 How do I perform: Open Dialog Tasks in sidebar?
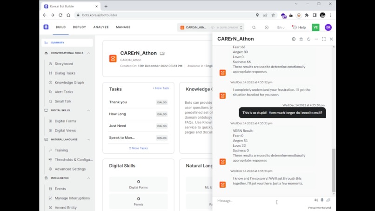coord(65,73)
